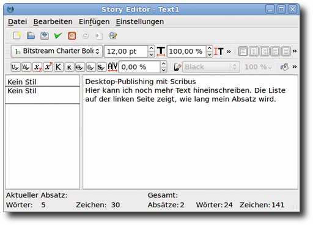Align text center

coord(254,51)
